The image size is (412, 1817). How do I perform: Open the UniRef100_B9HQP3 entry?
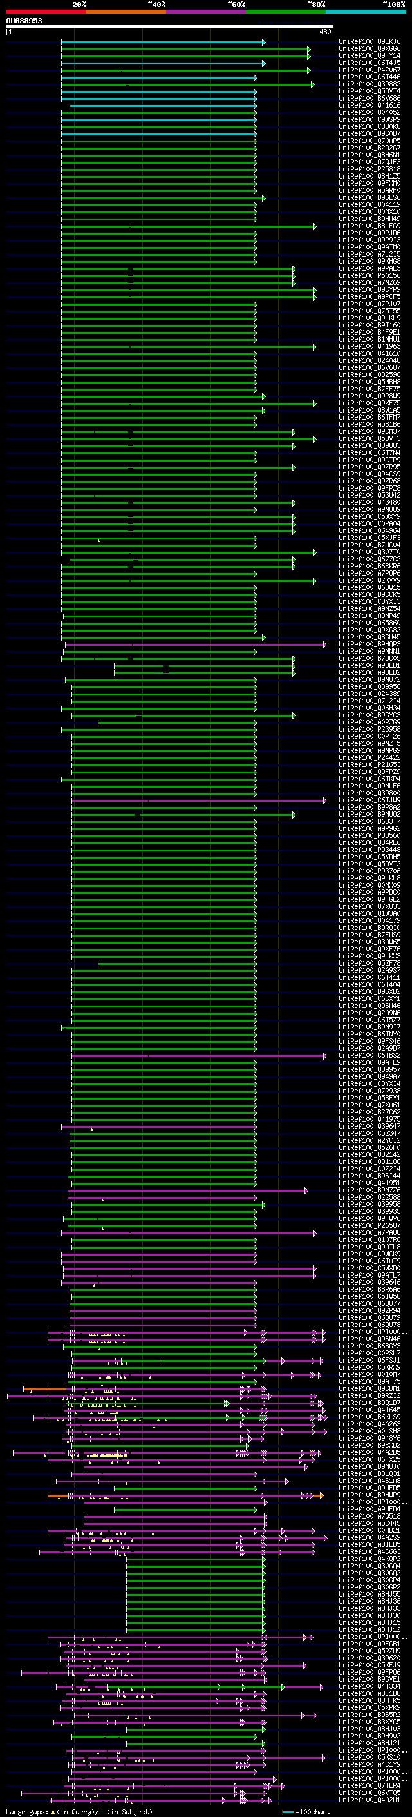tap(370, 644)
